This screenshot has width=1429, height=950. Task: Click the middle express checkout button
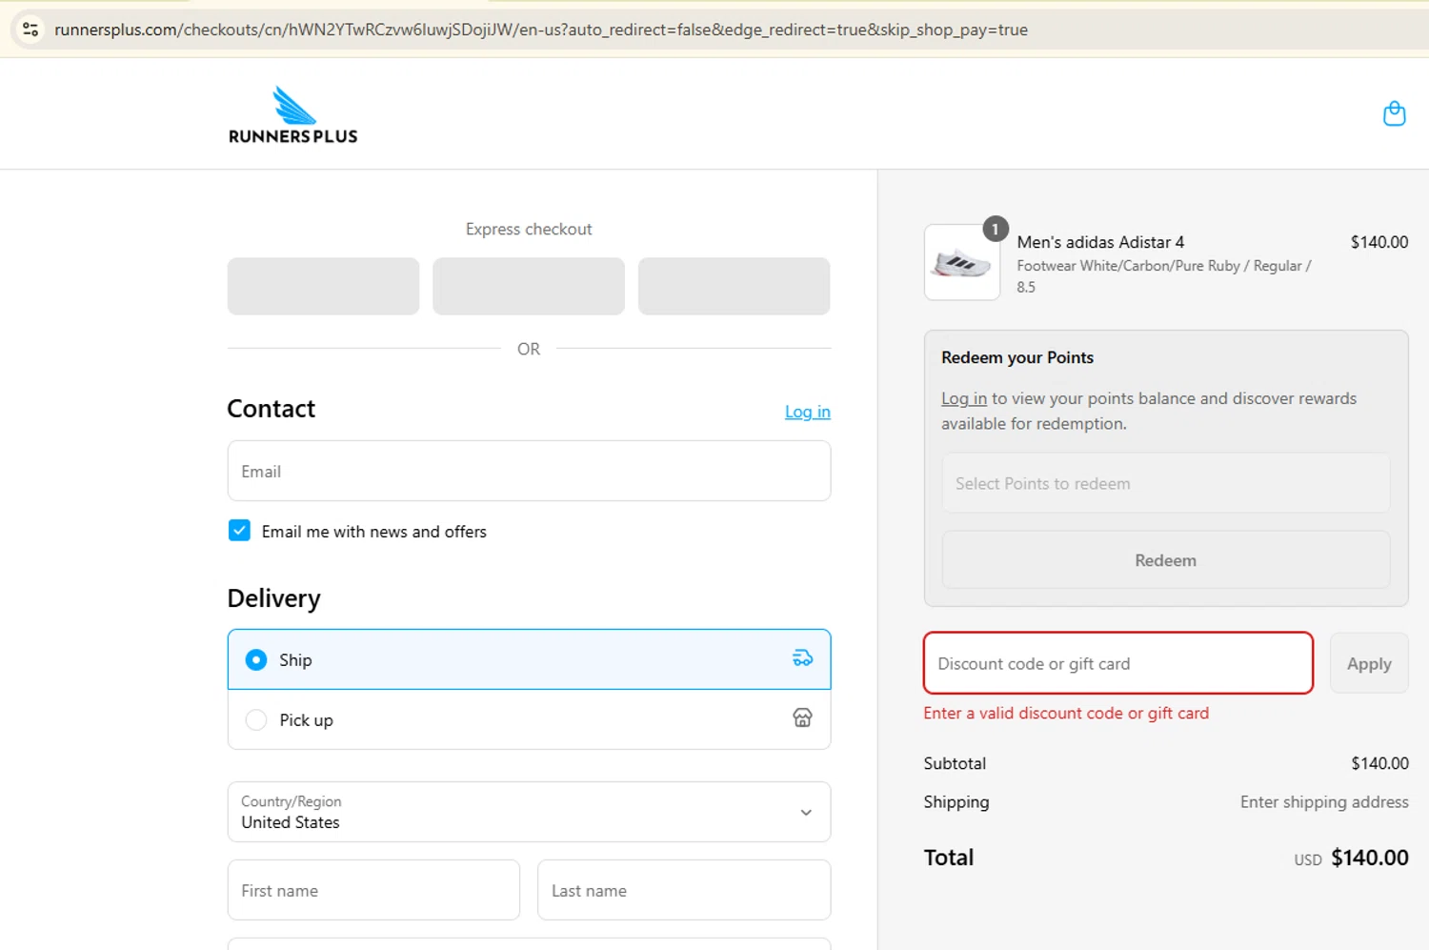[529, 286]
